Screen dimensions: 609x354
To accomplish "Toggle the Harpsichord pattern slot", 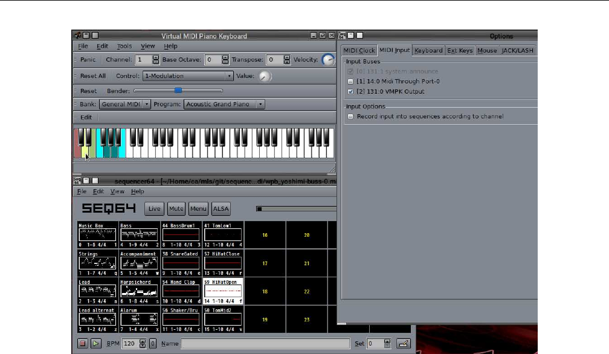I will [x=140, y=292].
